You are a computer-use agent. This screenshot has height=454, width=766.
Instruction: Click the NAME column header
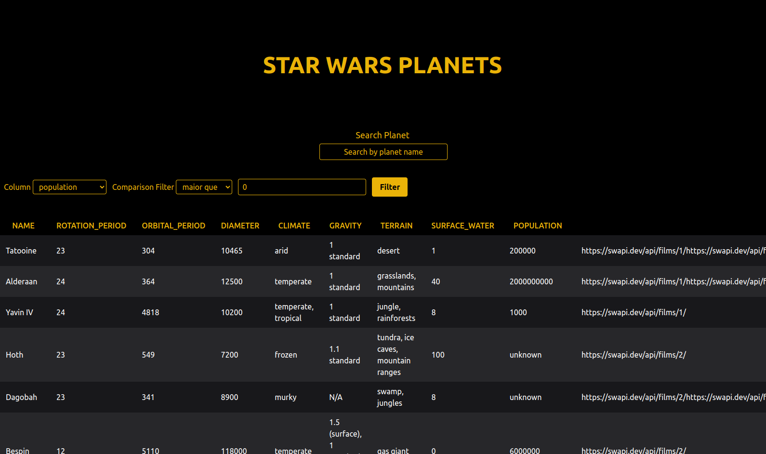click(24, 226)
